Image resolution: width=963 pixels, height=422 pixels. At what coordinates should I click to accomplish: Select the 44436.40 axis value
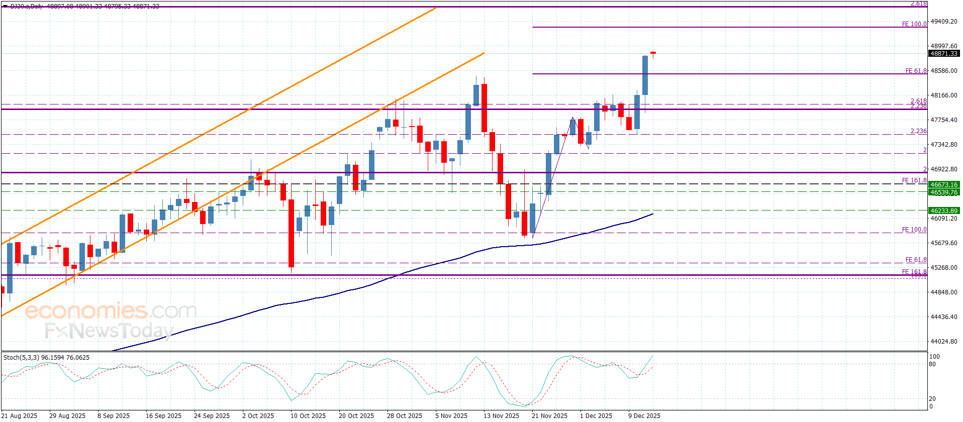click(x=944, y=317)
